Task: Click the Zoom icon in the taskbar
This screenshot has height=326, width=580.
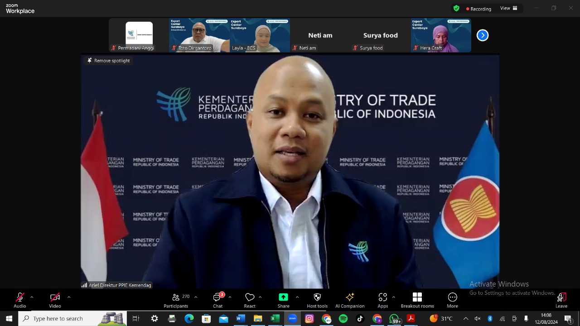Action: (292, 319)
